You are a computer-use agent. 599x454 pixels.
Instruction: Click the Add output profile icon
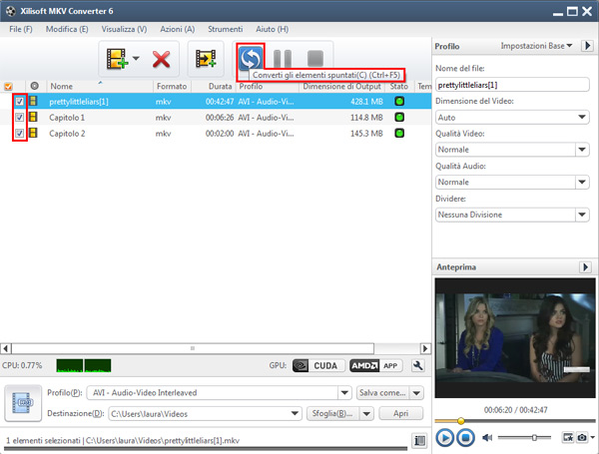(206, 59)
